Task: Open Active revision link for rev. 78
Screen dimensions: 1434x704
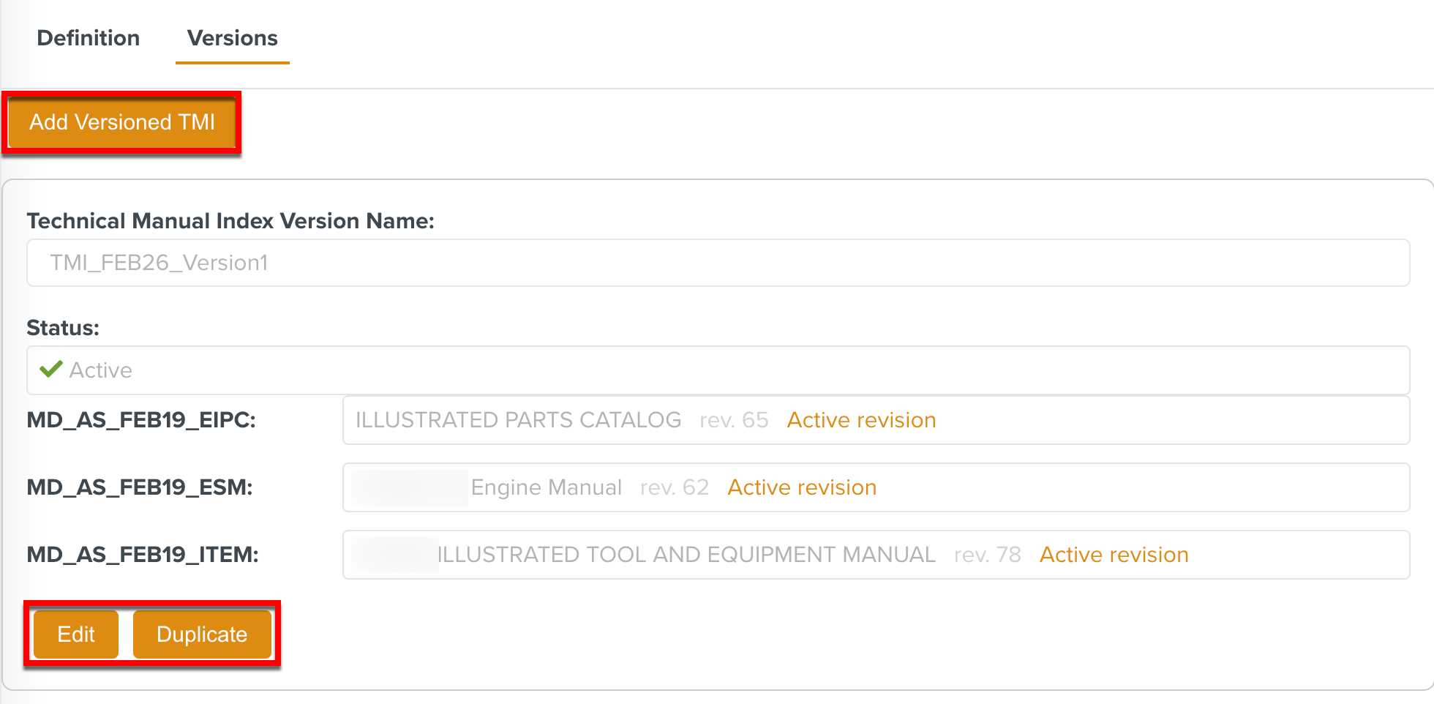Action: [1114, 555]
